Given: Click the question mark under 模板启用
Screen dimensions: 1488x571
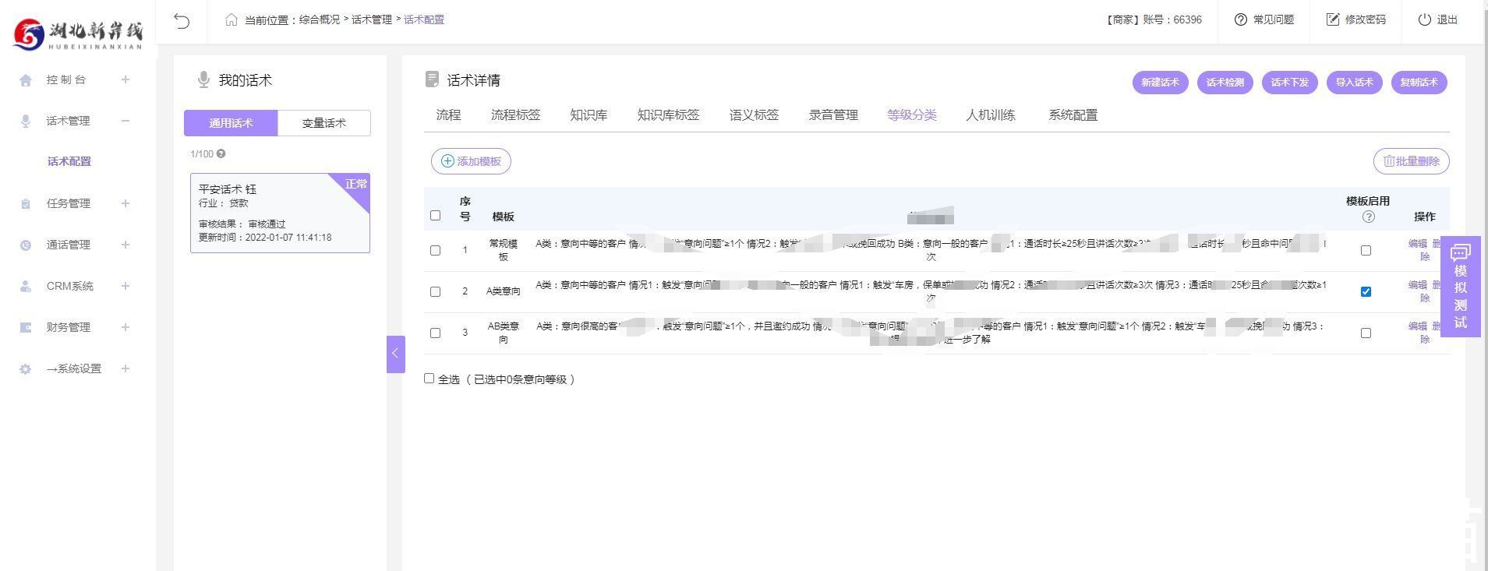Looking at the screenshot, I should click(x=1369, y=217).
